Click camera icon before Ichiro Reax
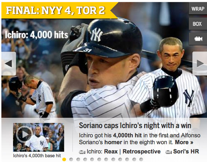 point(82,152)
